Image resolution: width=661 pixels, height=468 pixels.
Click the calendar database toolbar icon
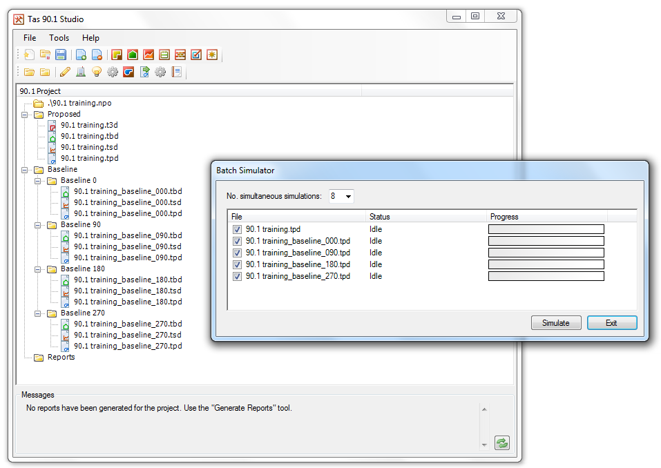click(x=164, y=55)
